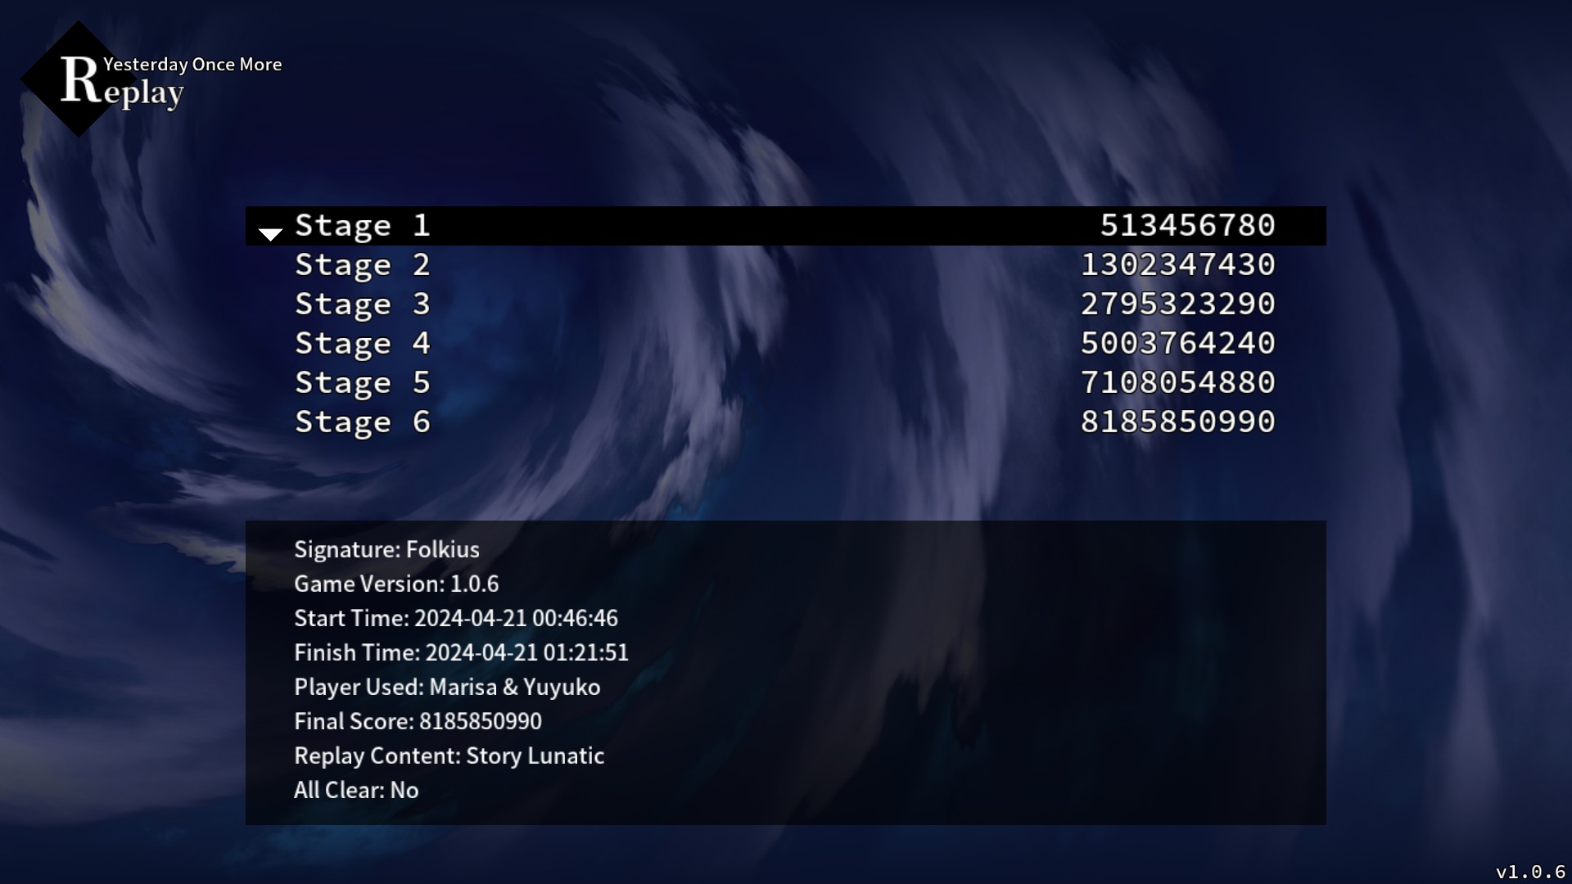This screenshot has width=1572, height=884.
Task: Click the Start Time info line
Action: point(456,618)
